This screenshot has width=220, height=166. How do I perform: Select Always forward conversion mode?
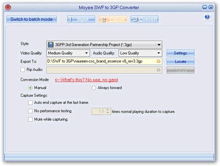[94, 88]
